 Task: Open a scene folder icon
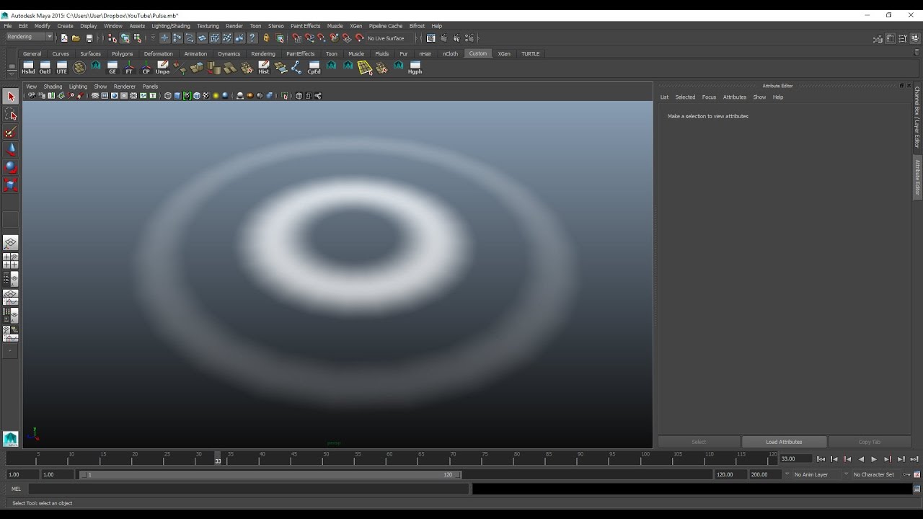(76, 38)
